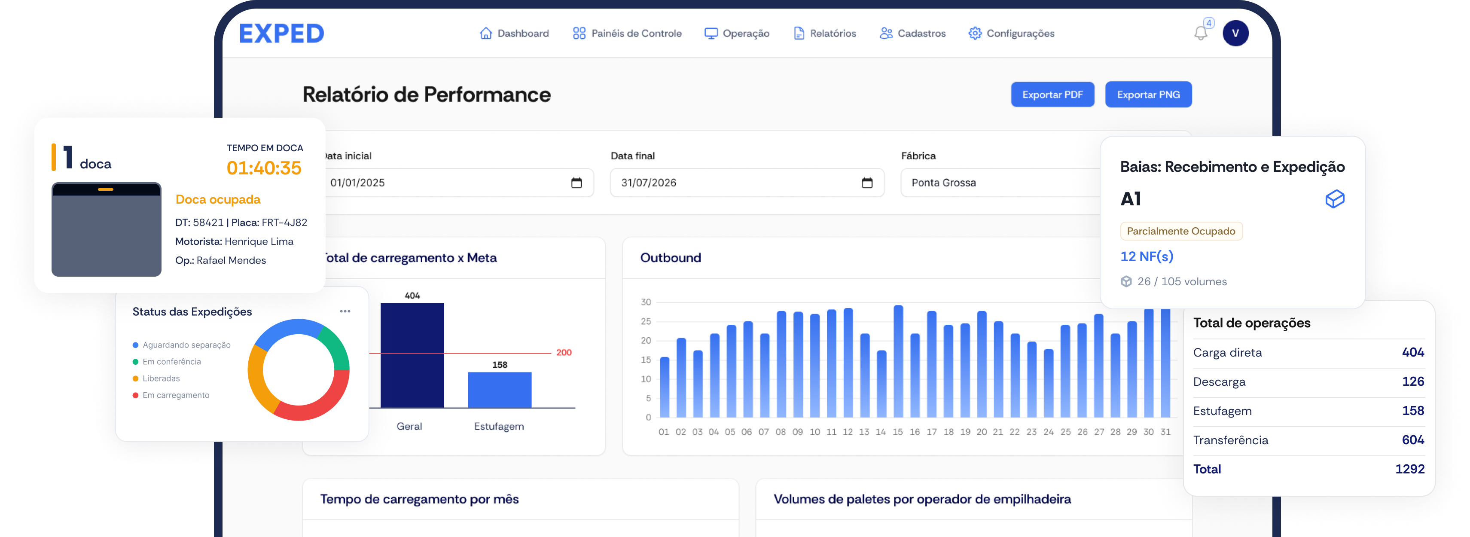Viewport: 1470px width, 537px height.
Task: Open the Cadastros menu label
Action: tap(921, 33)
